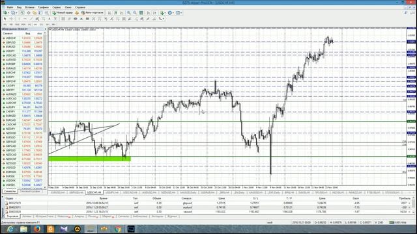Select the triangle drawing tool
This screenshot has height=234, width=417.
[x=81, y=19]
